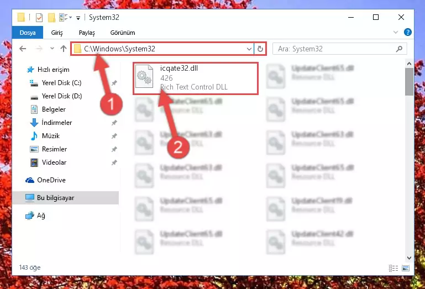Select Hızlı erişim in navigation pane
The width and height of the screenshot is (425, 289).
pos(48,70)
